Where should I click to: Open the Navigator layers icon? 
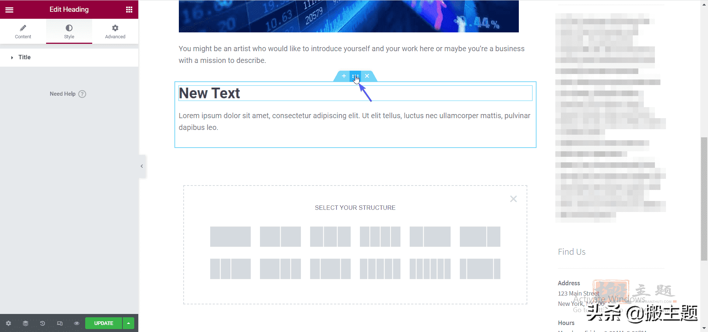coord(25,323)
